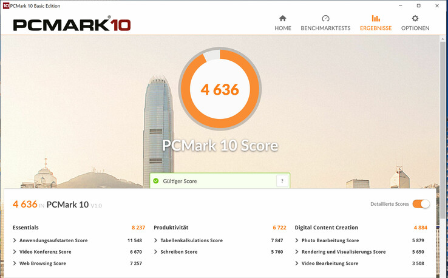
Task: Click the Essentials heading
Action: coord(25,228)
